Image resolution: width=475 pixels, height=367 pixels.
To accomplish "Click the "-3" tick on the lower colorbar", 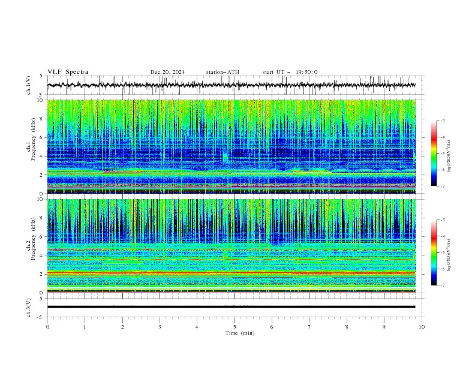I will (442, 220).
